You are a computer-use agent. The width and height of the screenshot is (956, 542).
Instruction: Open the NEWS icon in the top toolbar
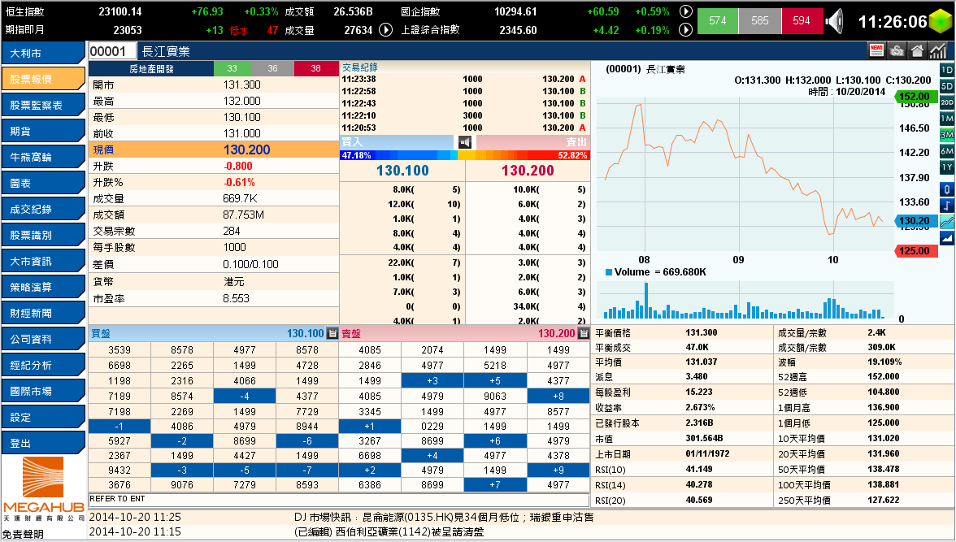[x=876, y=50]
